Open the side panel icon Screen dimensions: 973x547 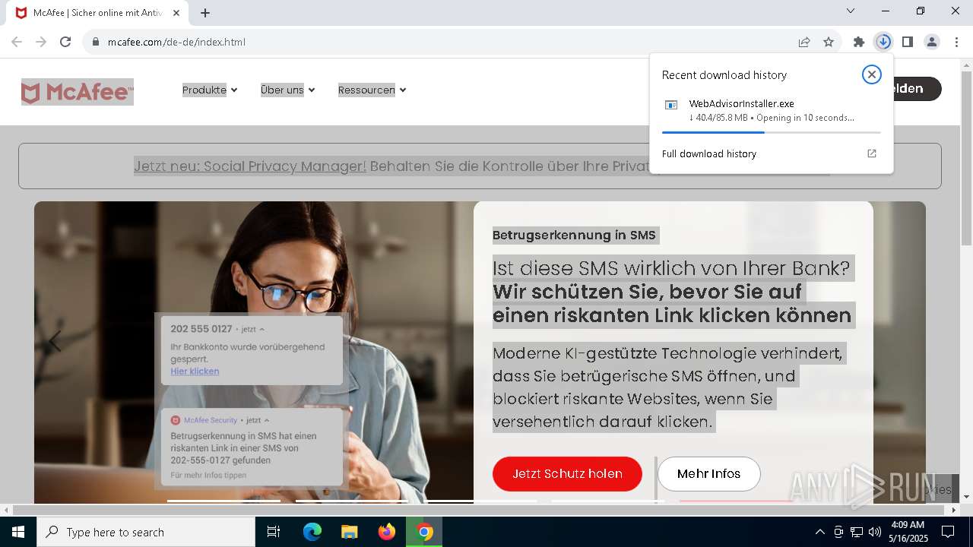[x=908, y=42]
